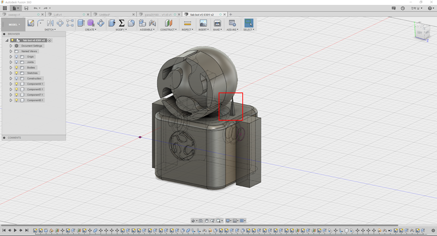Toggle the Component4:1 visibility lightbulb
Viewport: 437px width, 236px height.
click(x=16, y=84)
